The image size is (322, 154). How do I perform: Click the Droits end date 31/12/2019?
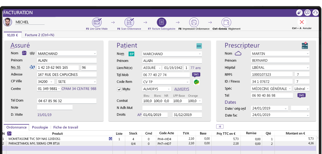click(187, 115)
